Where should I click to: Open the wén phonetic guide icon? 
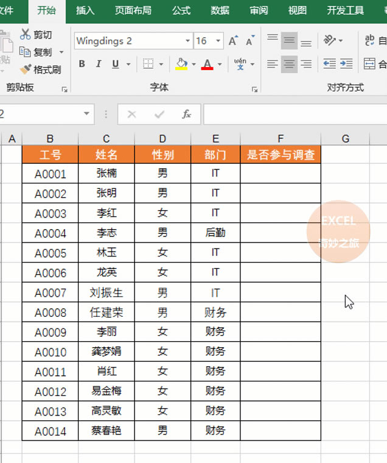240,64
